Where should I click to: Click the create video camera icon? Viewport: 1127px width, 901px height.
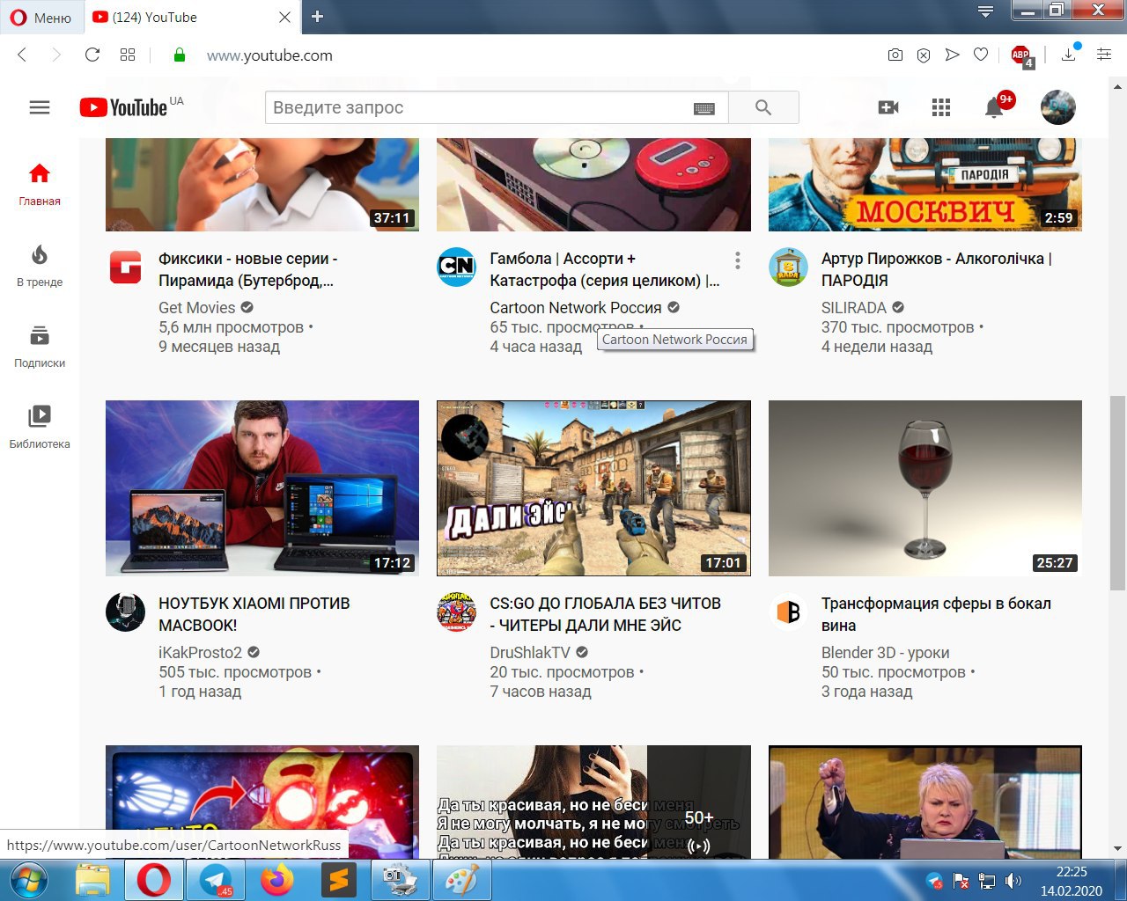coord(888,107)
